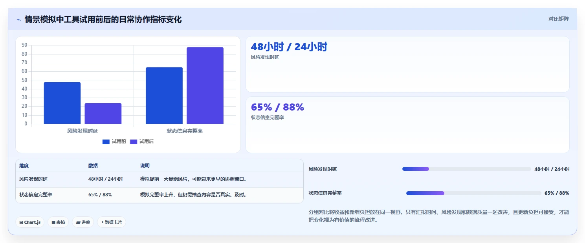Screen dimensions: 585x243
Task: Click the progress value 65% / 88%
Action: pos(557,193)
